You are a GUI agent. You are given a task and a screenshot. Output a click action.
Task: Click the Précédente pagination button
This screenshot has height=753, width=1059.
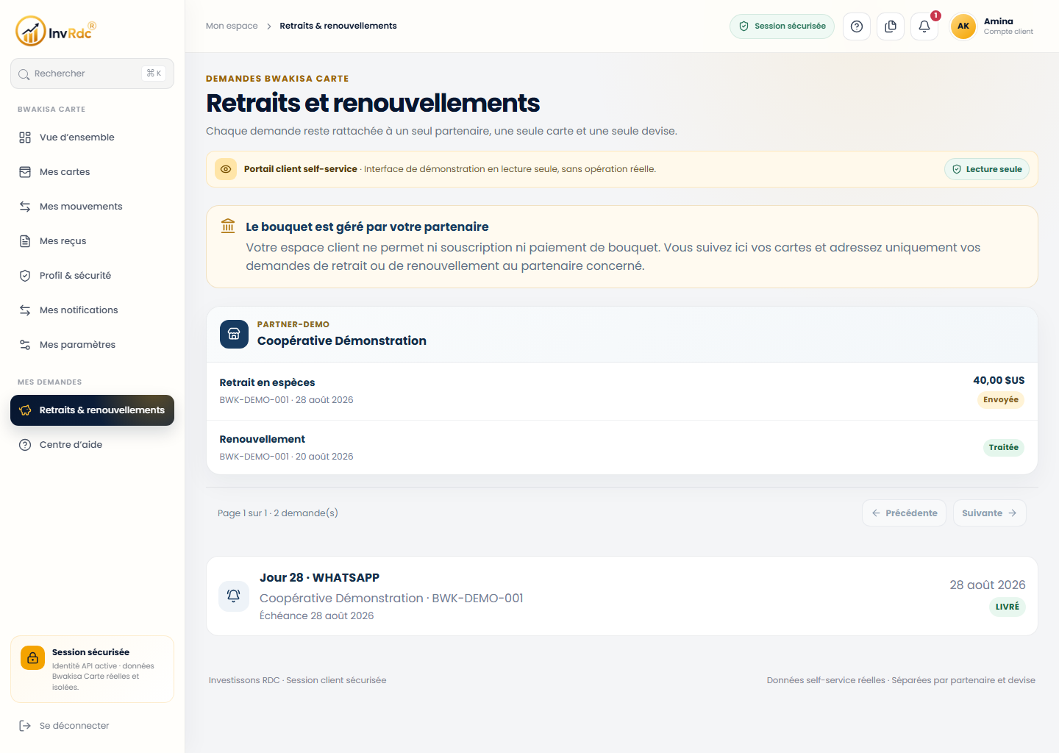904,513
